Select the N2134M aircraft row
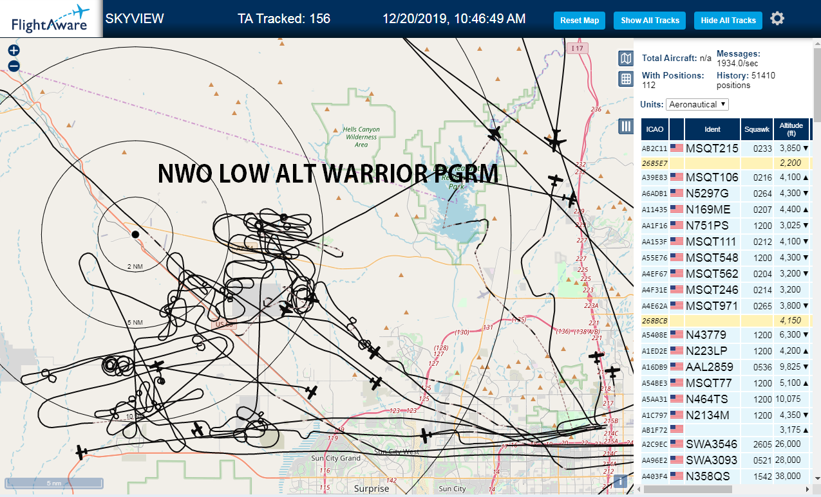Screen dimensions: 821x497 click(x=726, y=415)
